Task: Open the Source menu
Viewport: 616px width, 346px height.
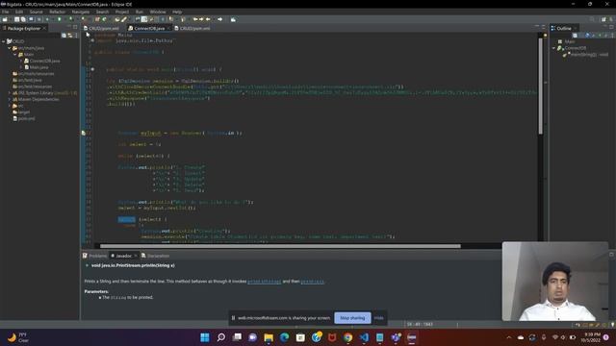Action: 37,12
